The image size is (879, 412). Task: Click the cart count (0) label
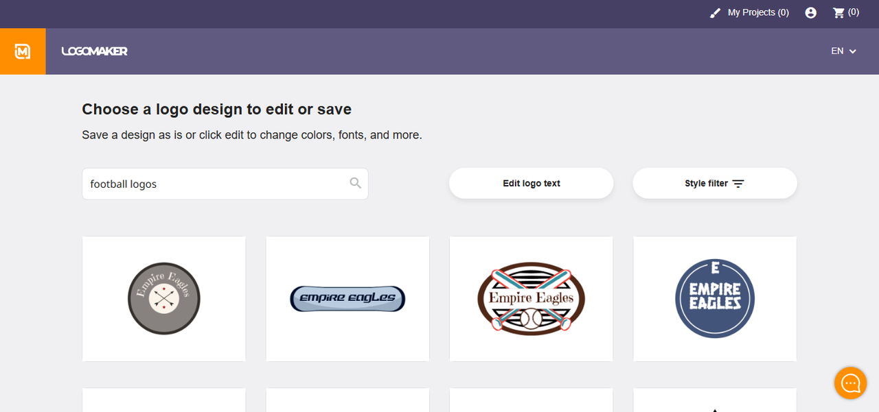click(x=854, y=12)
